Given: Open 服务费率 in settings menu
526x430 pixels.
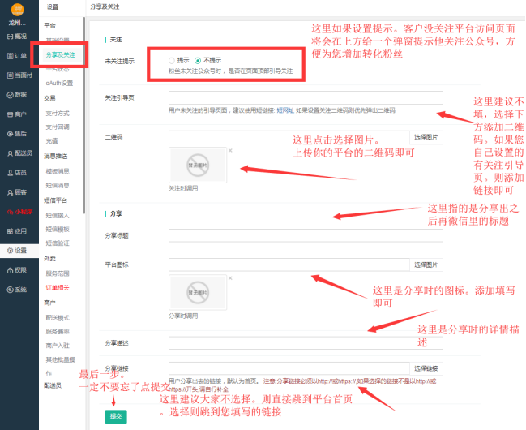Looking at the screenshot, I should pos(58,332).
